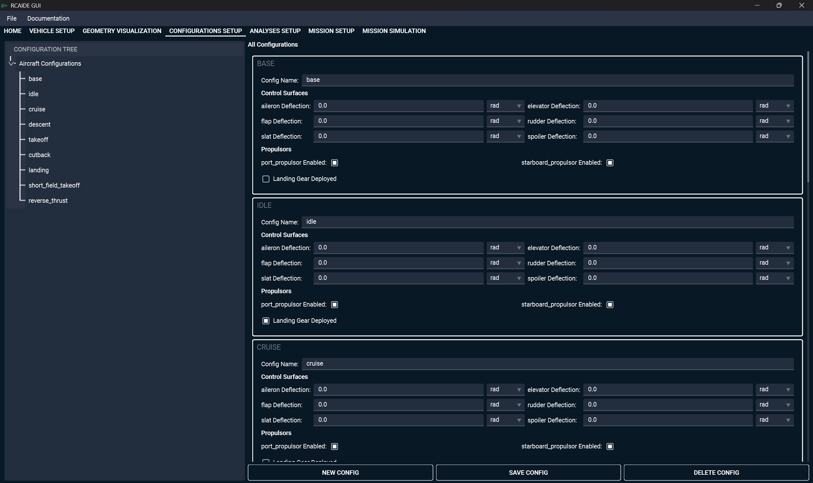Image resolution: width=813 pixels, height=483 pixels.
Task: Toggle port_propulsor Enabled in IDLE config
Action: [x=335, y=305]
